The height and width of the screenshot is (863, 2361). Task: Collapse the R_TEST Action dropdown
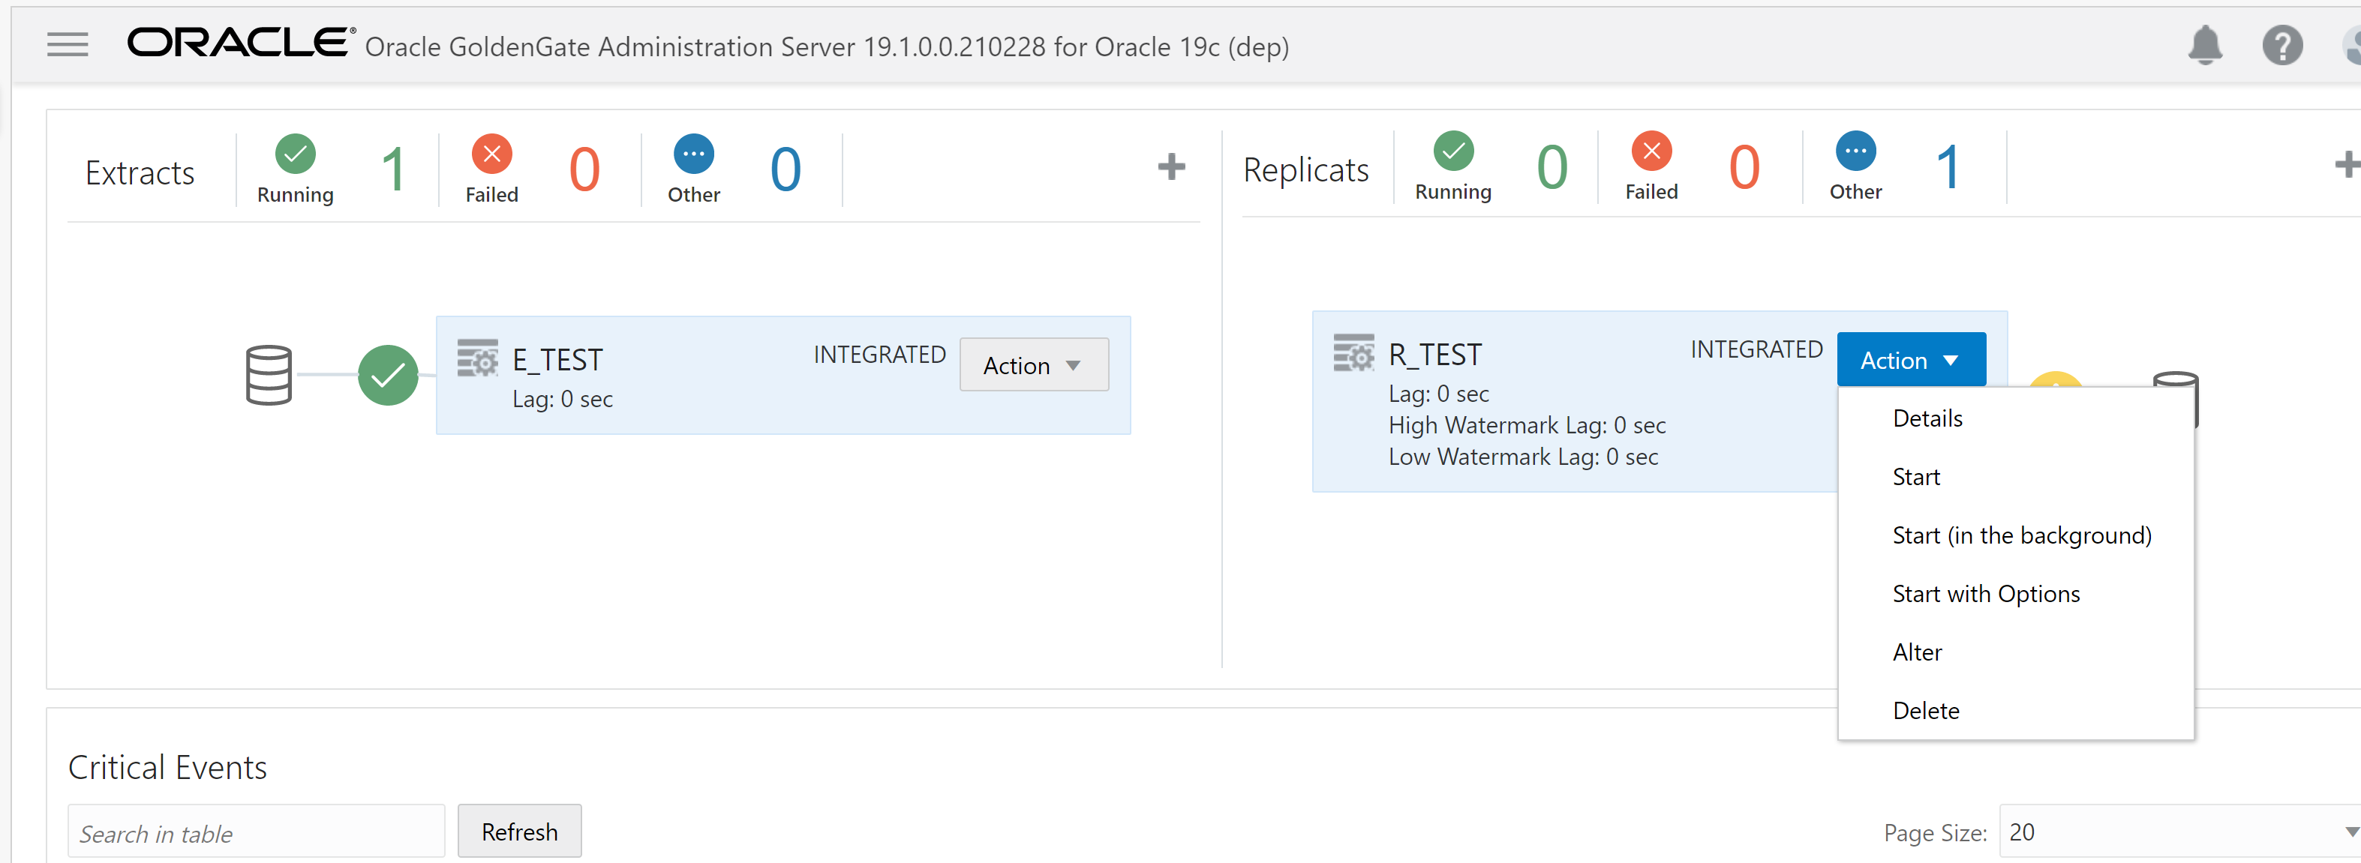[x=1910, y=360]
